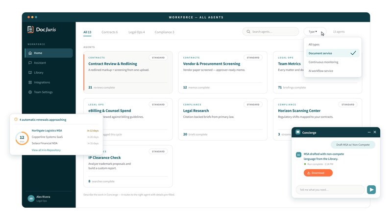Focus the Search agents field
The width and height of the screenshot is (392, 220).
(271, 32)
